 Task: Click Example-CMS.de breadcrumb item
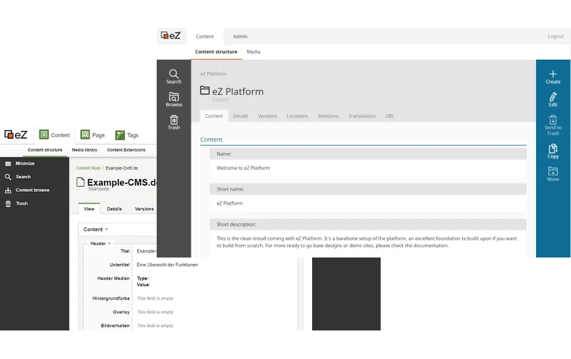122,168
